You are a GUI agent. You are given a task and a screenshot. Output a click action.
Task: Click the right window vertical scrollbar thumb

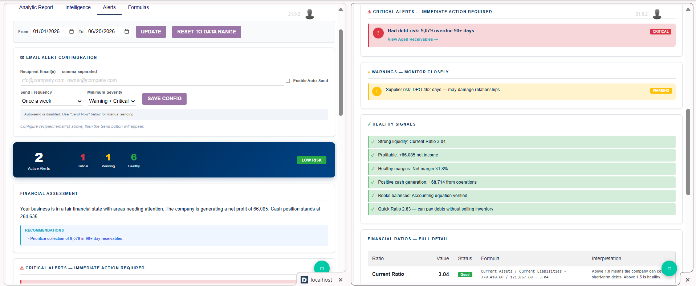click(688, 152)
